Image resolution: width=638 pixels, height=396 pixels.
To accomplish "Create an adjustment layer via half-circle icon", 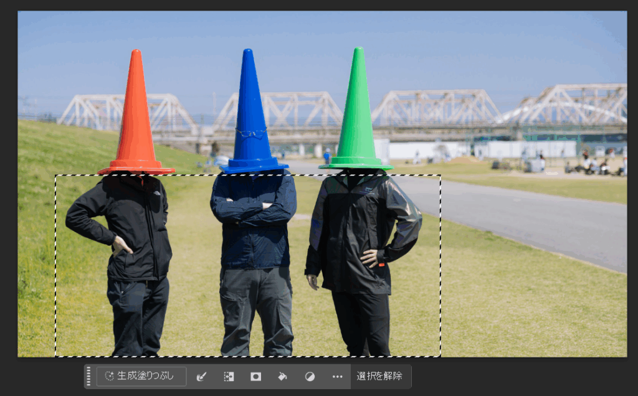I will (310, 376).
